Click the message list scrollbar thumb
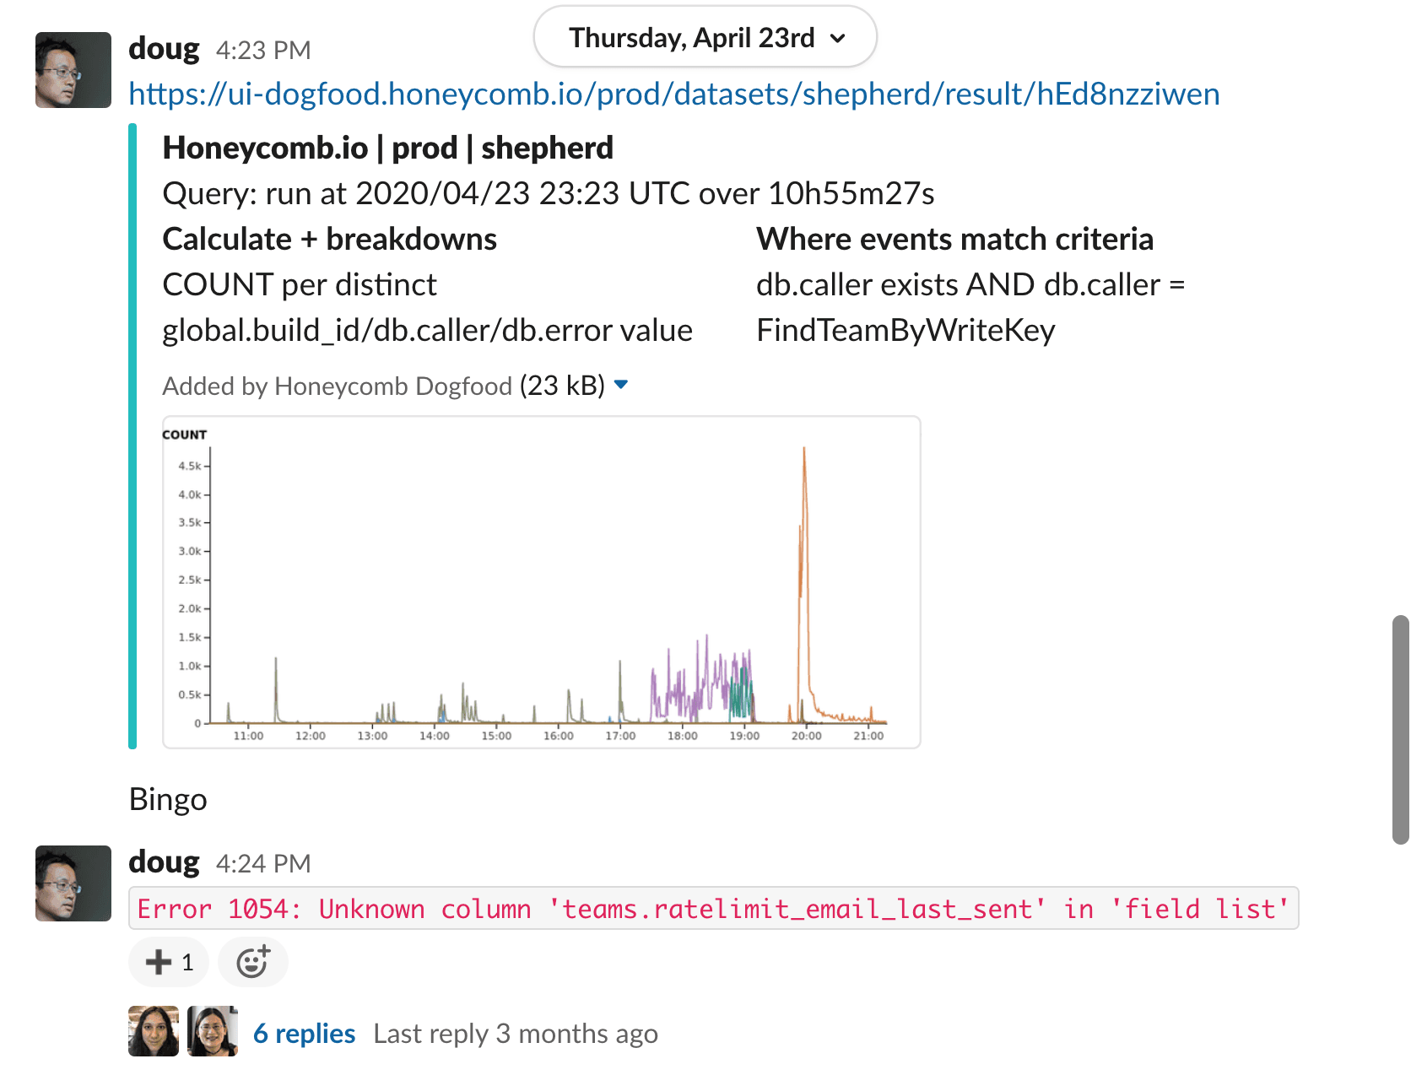 tap(1400, 729)
